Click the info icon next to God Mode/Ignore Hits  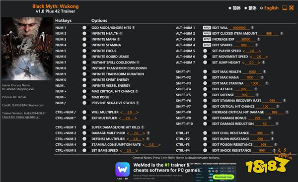pos(134,28)
